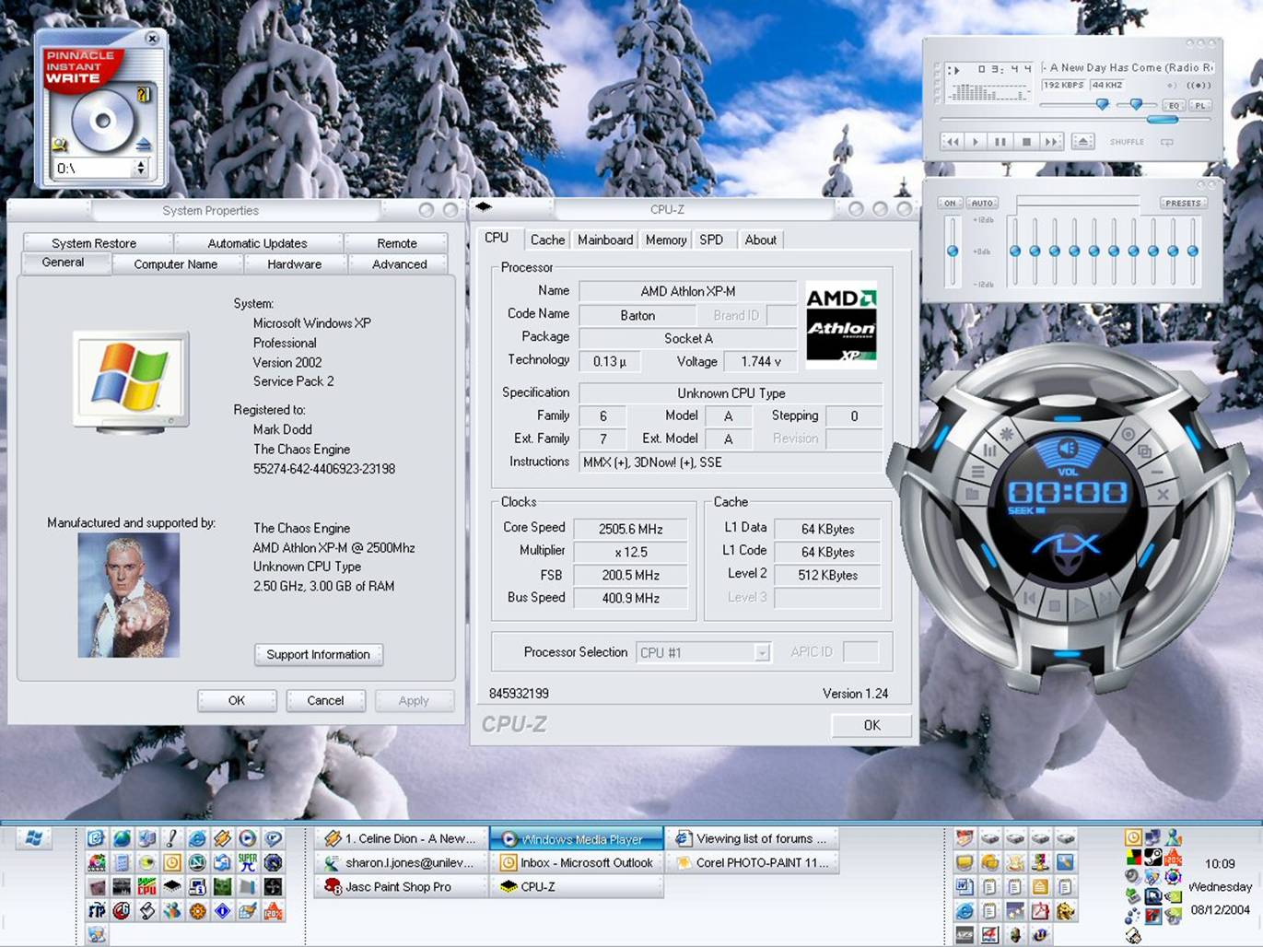1263x947 pixels.
Task: Click the previous-track icon on alien player
Action: (x=1029, y=598)
